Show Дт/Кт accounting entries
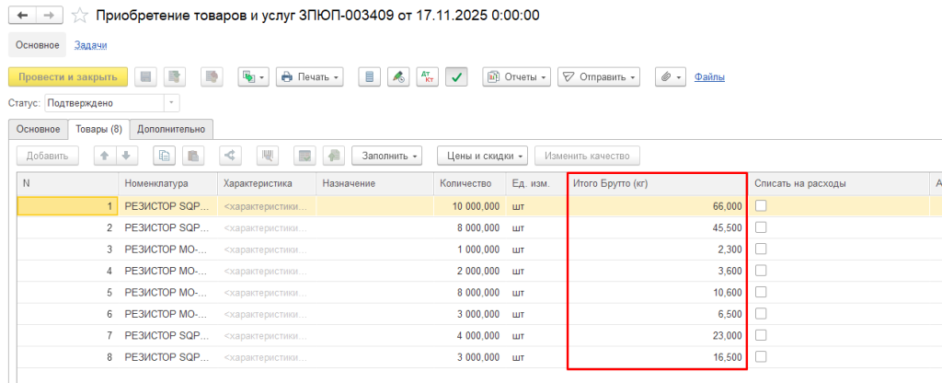Viewport: 942px width, 383px height. (x=427, y=77)
